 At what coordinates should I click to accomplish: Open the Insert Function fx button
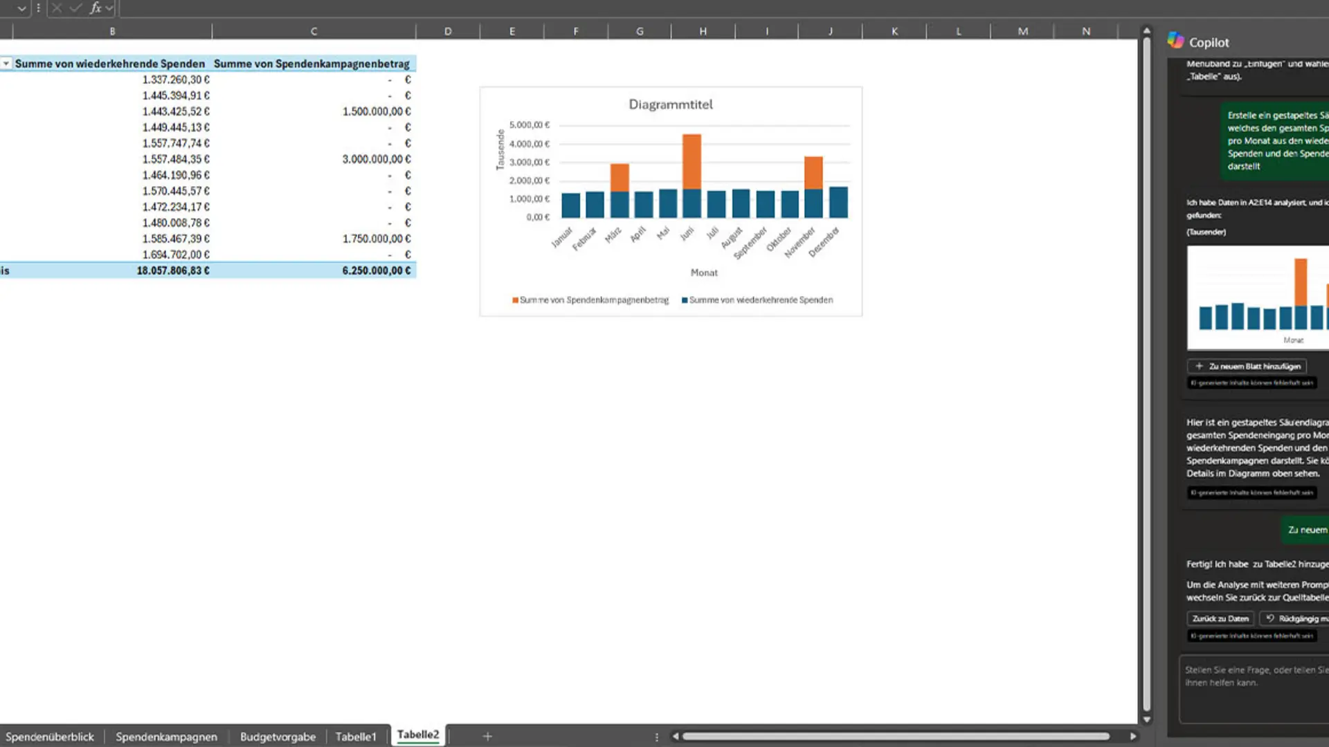click(x=96, y=8)
